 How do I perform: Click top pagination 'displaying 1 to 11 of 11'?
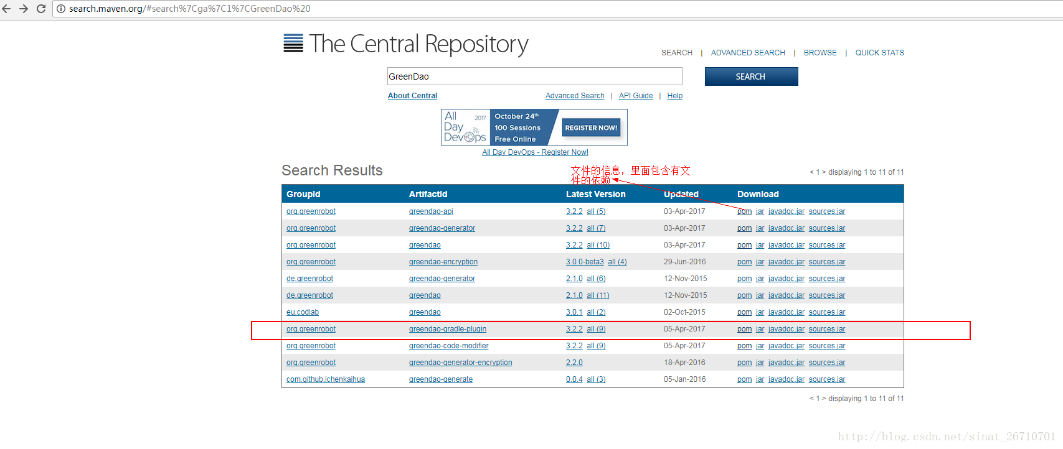coord(866,172)
